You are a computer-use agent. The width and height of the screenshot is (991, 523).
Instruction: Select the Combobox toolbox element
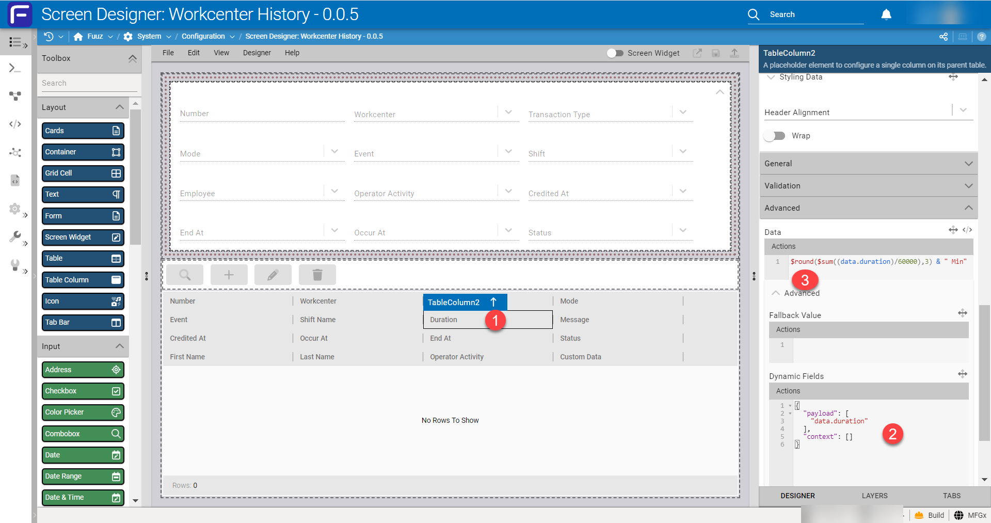point(83,434)
